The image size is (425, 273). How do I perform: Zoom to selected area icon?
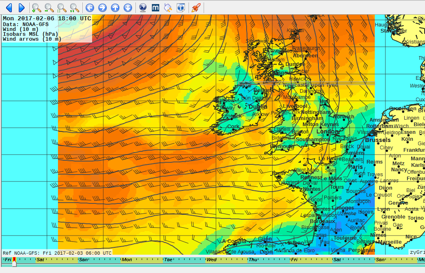(x=62, y=8)
